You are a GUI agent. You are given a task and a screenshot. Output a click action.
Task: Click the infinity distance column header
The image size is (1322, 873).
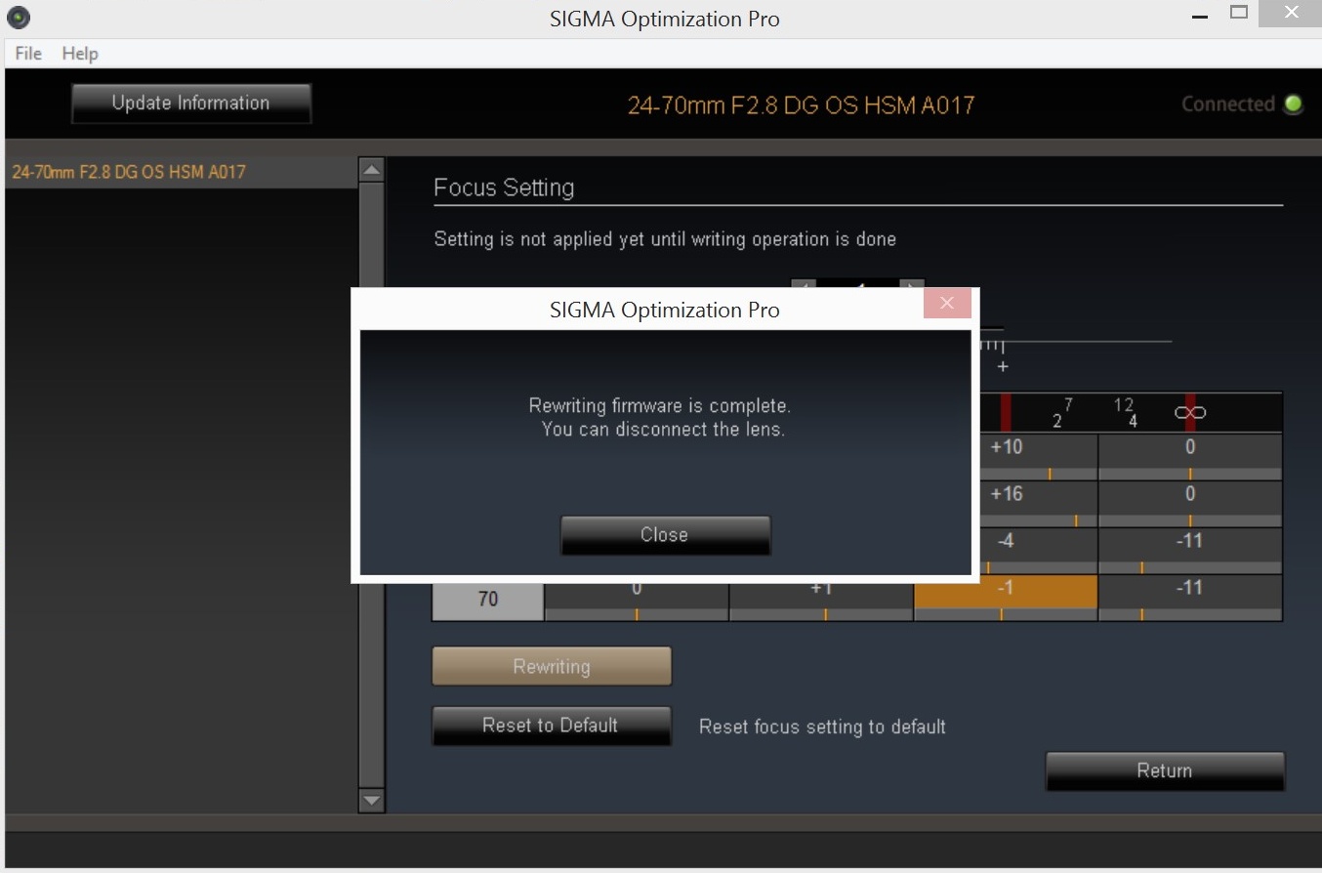[x=1189, y=413]
